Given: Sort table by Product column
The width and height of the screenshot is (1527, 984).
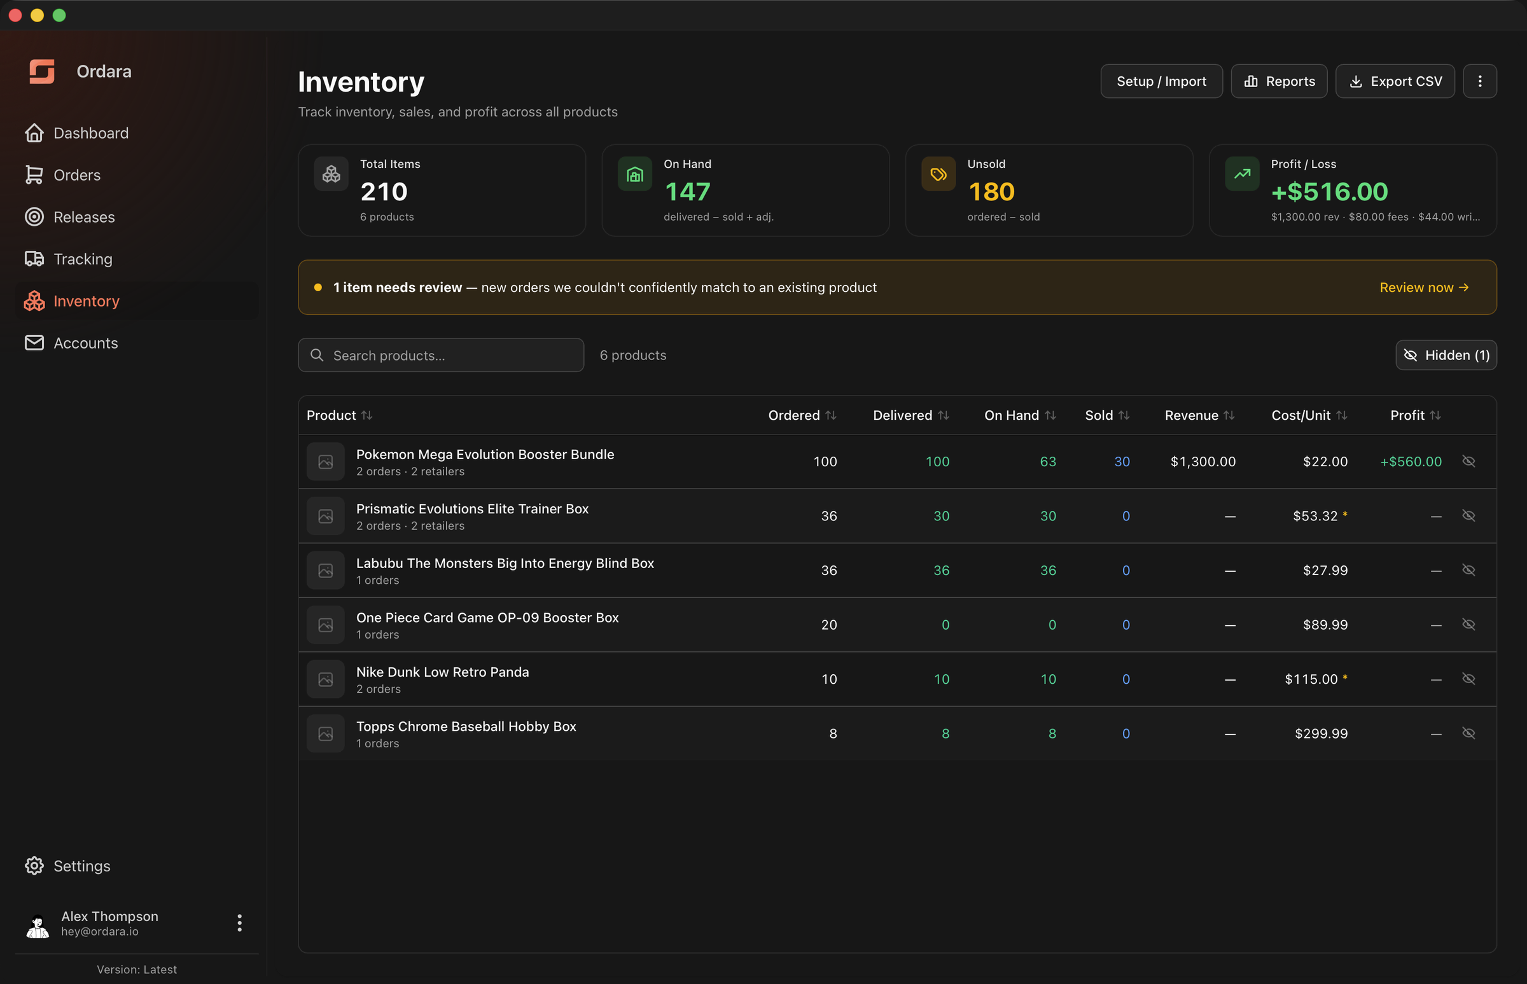Looking at the screenshot, I should 339,415.
